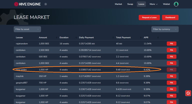Click Request a Lease button

149,18
